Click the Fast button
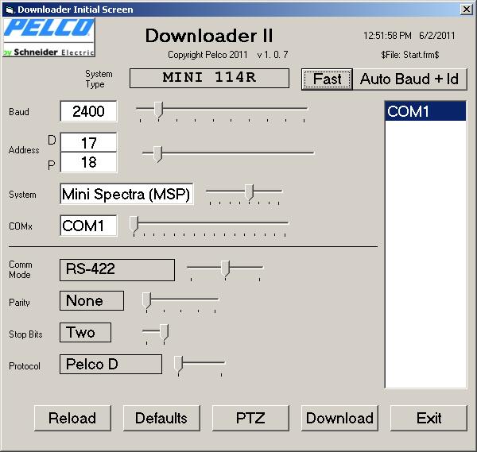 327,79
